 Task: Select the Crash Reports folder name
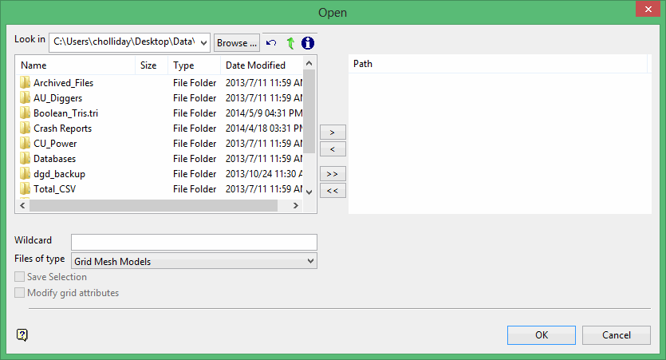[62, 129]
